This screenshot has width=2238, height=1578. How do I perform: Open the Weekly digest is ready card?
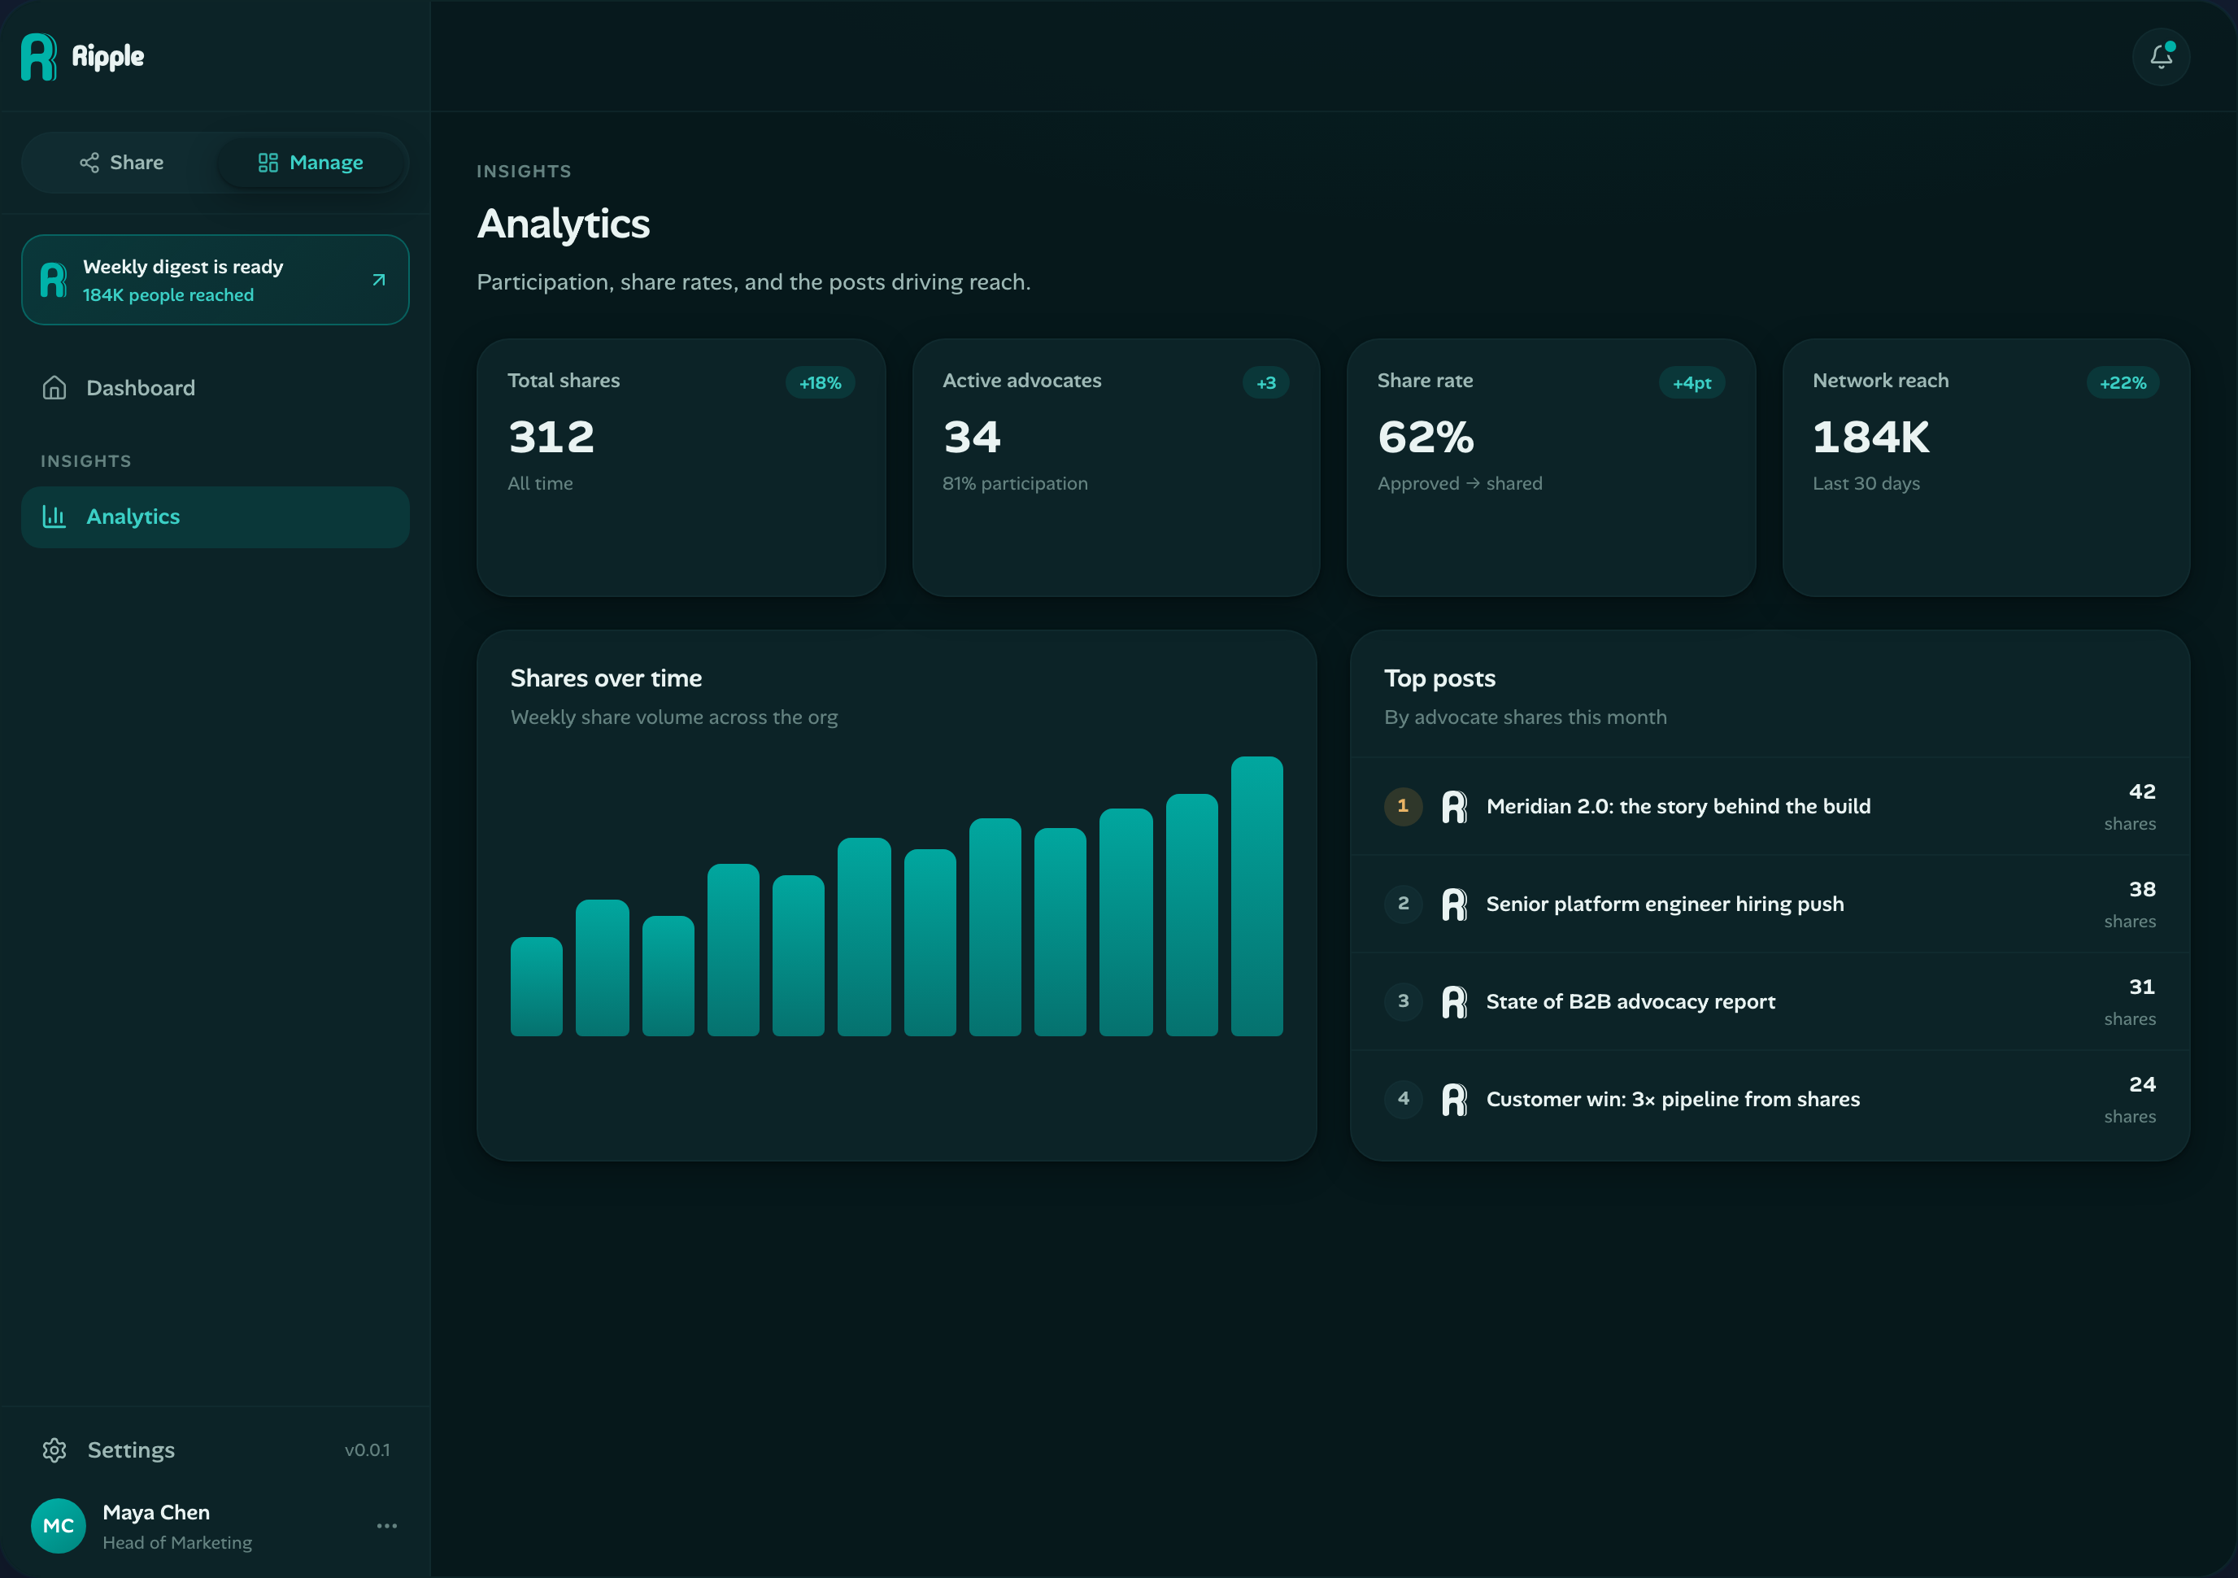point(216,280)
